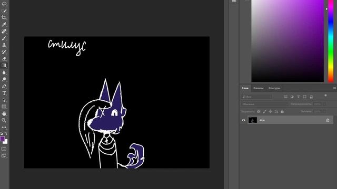The image size is (337, 189).
Task: Filter layers by smart objects
Action: 311,97
